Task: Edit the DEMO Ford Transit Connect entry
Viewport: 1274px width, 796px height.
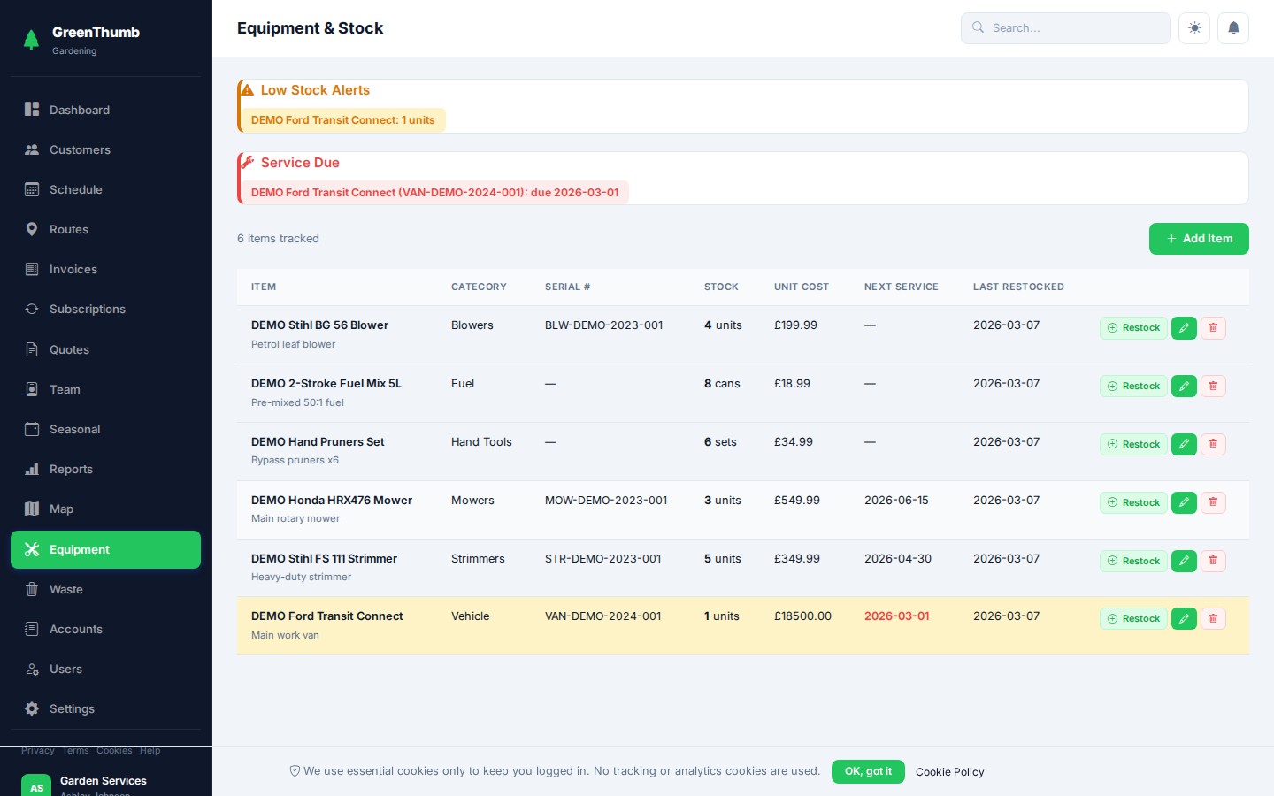Action: [1184, 618]
